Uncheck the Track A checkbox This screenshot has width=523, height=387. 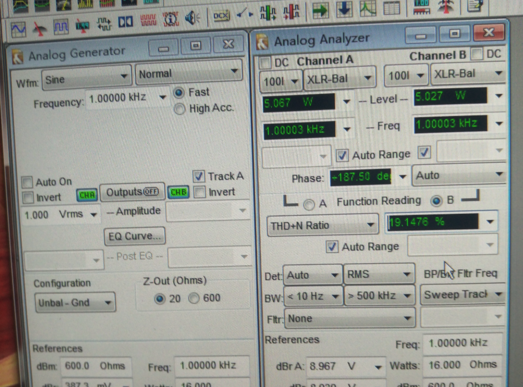(x=199, y=176)
